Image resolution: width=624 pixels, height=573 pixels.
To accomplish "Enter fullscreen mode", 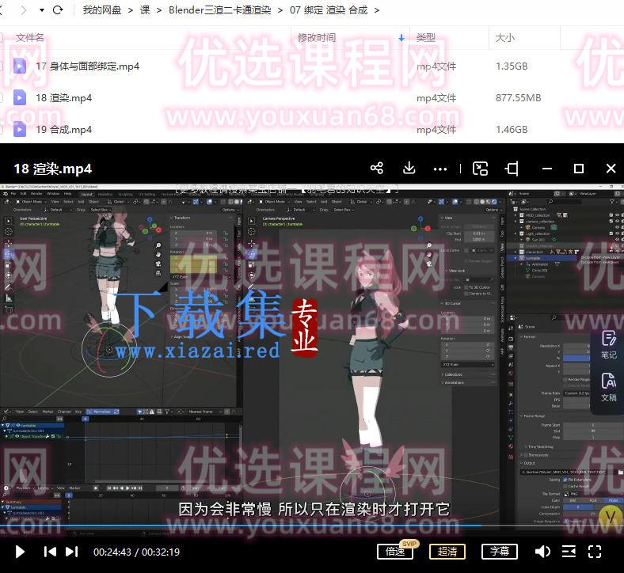I will (595, 552).
